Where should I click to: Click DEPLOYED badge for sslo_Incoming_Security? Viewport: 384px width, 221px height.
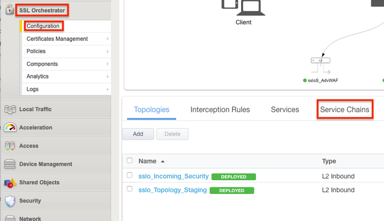pyautogui.click(x=233, y=177)
